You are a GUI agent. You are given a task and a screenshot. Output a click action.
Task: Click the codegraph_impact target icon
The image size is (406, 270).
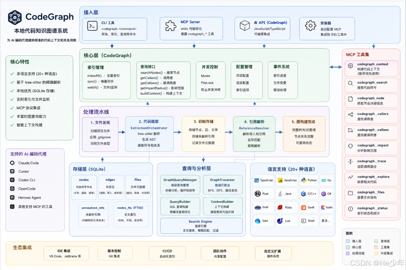tap(350, 146)
